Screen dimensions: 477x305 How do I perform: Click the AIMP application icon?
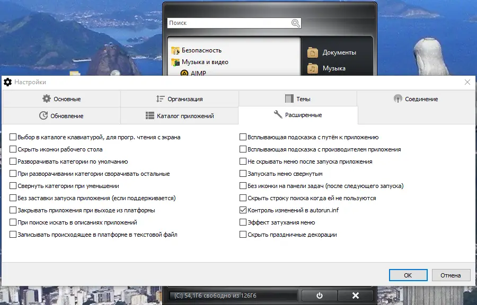pos(184,73)
